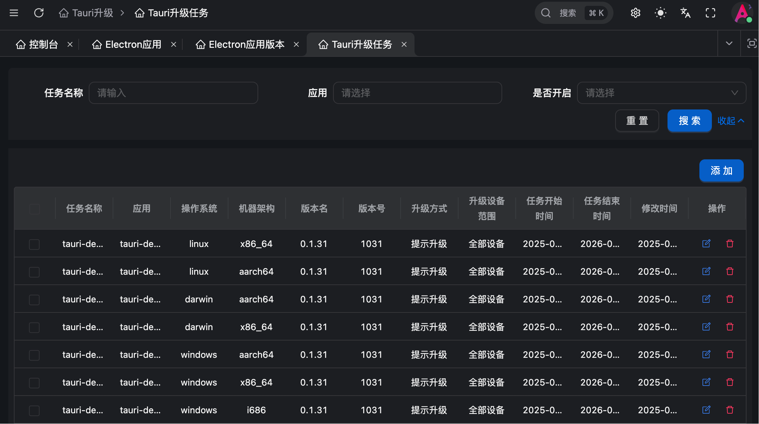The image size is (759, 424).
Task: Expand the tabs overflow chevron
Action: click(x=729, y=43)
